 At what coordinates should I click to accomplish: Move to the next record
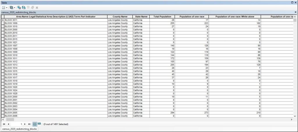click(25, 124)
